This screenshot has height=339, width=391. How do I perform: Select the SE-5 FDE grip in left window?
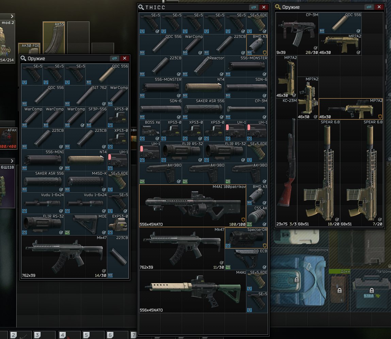click(118, 182)
